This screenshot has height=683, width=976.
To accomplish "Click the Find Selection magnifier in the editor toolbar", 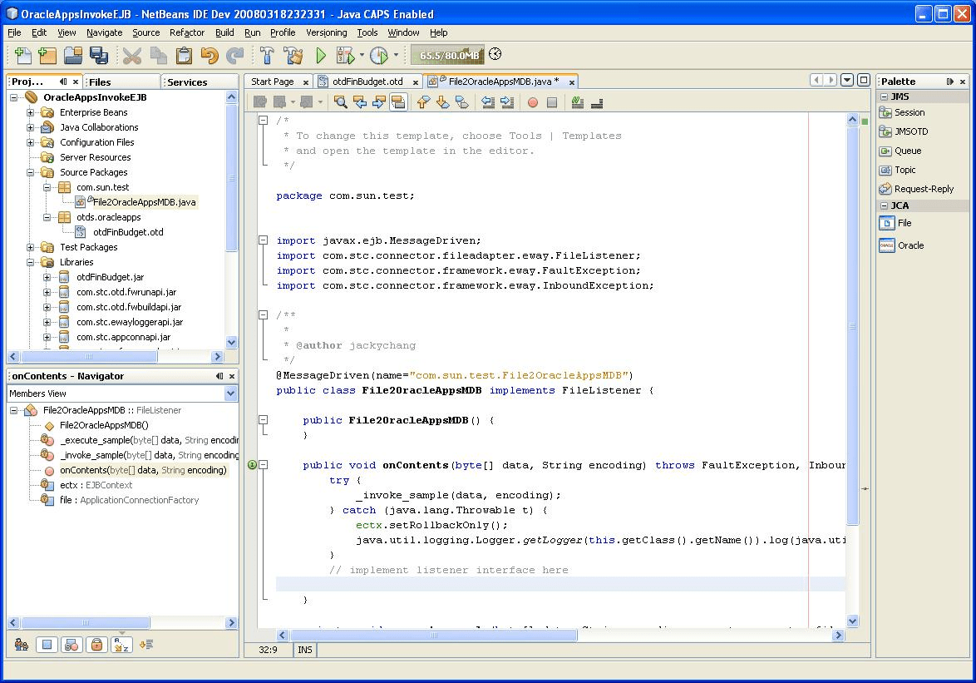I will click(341, 101).
